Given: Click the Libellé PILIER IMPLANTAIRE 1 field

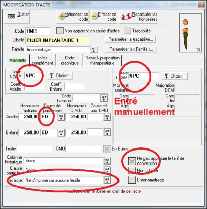Looking at the screenshot, I should coord(57,40).
